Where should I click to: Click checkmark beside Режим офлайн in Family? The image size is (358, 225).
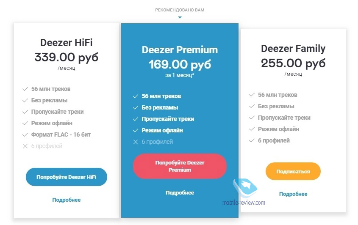pyautogui.click(x=252, y=129)
